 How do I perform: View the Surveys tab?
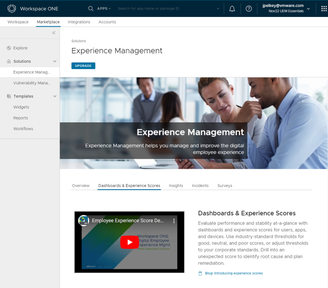coord(225,186)
